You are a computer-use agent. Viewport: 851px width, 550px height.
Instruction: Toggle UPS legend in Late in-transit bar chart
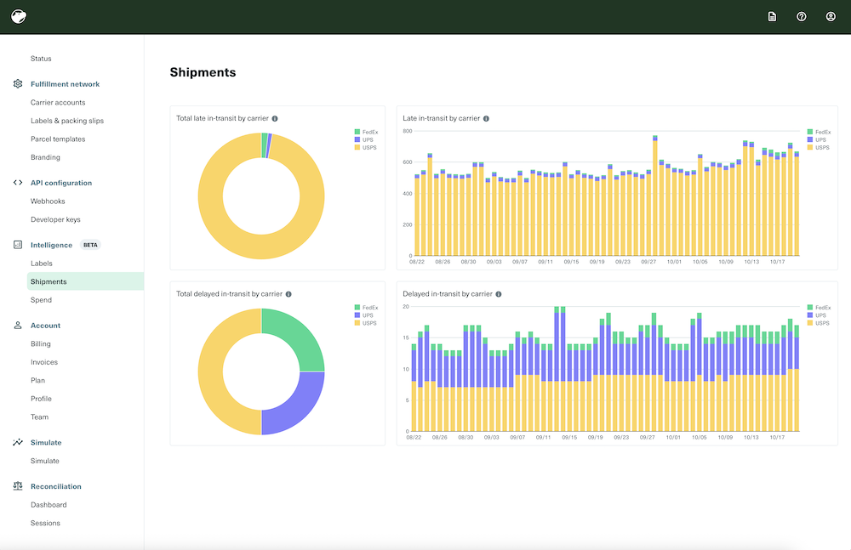coord(817,139)
